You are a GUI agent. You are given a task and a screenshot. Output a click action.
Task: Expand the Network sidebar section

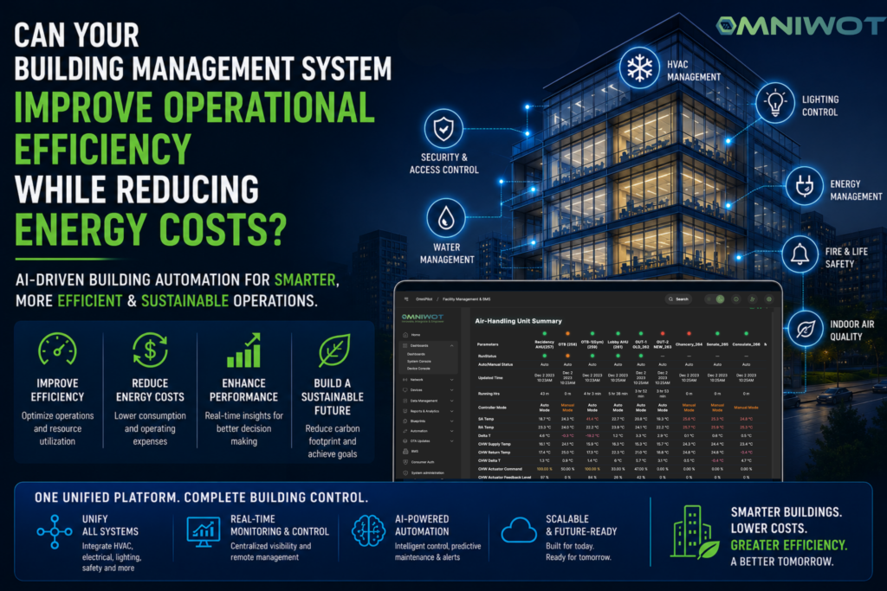pyautogui.click(x=451, y=380)
